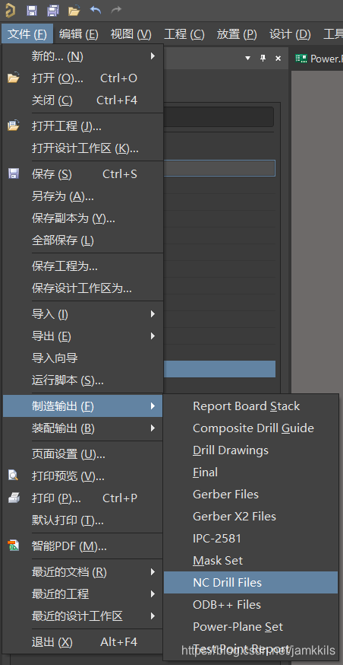343x665 pixels.
Task: Open the 视图 (V) menu
Action: [x=131, y=34]
